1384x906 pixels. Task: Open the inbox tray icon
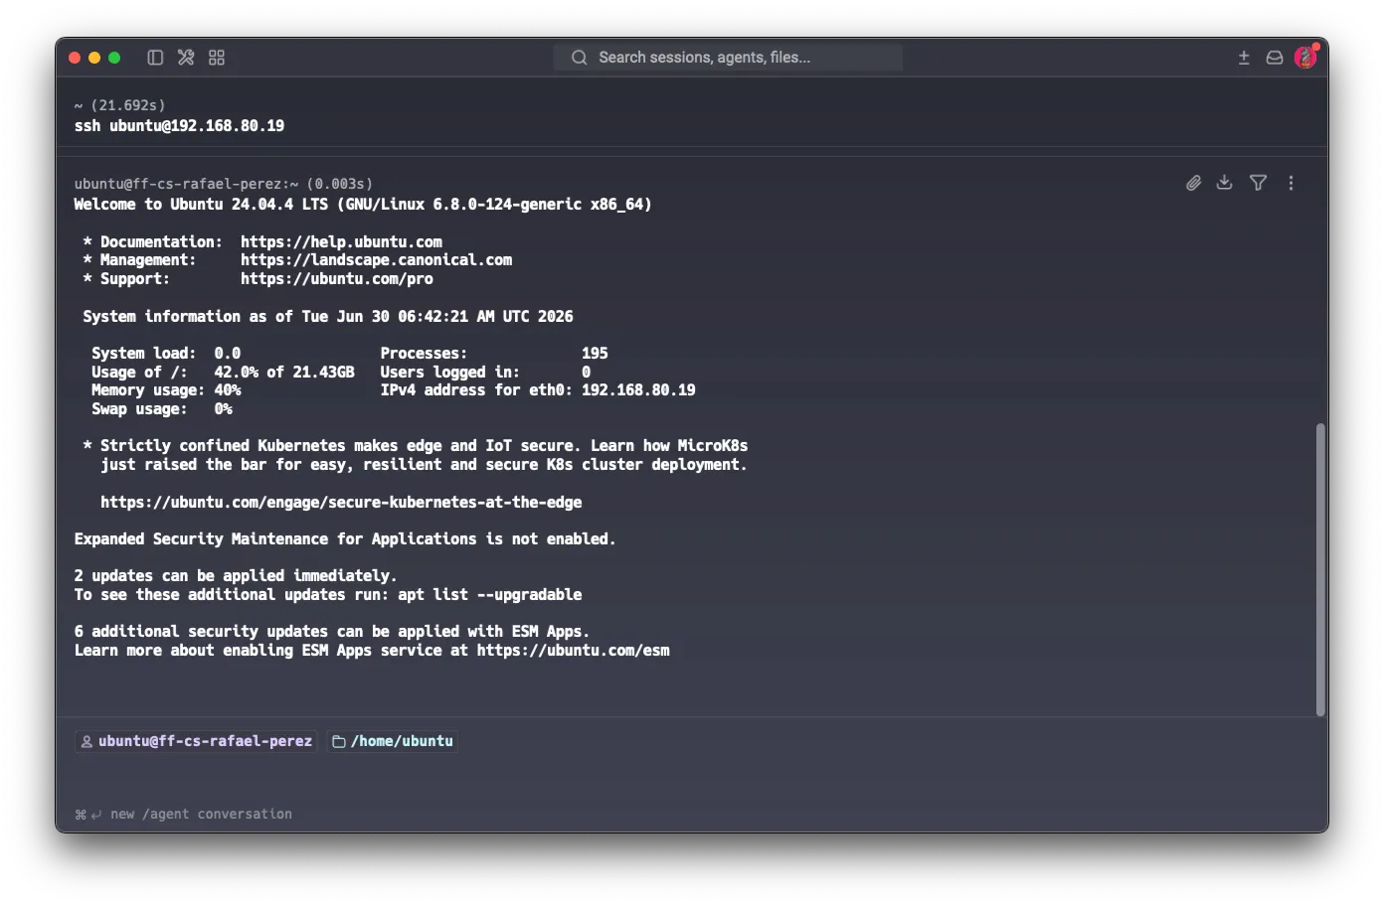(1275, 58)
